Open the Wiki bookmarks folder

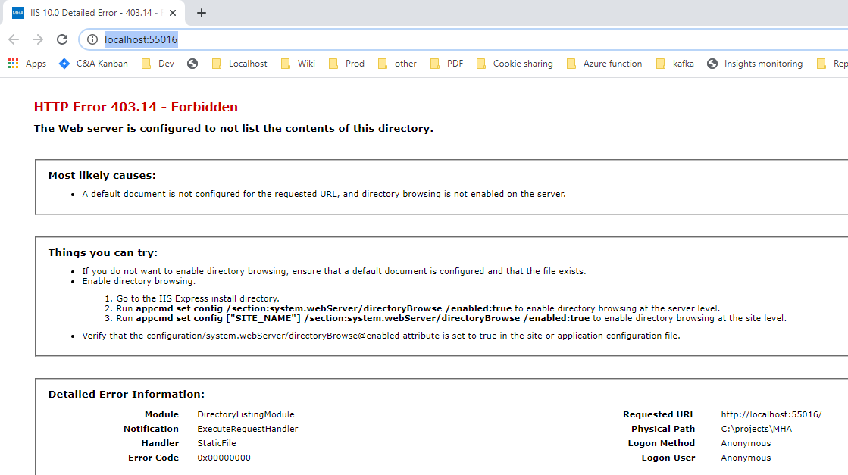coord(299,64)
